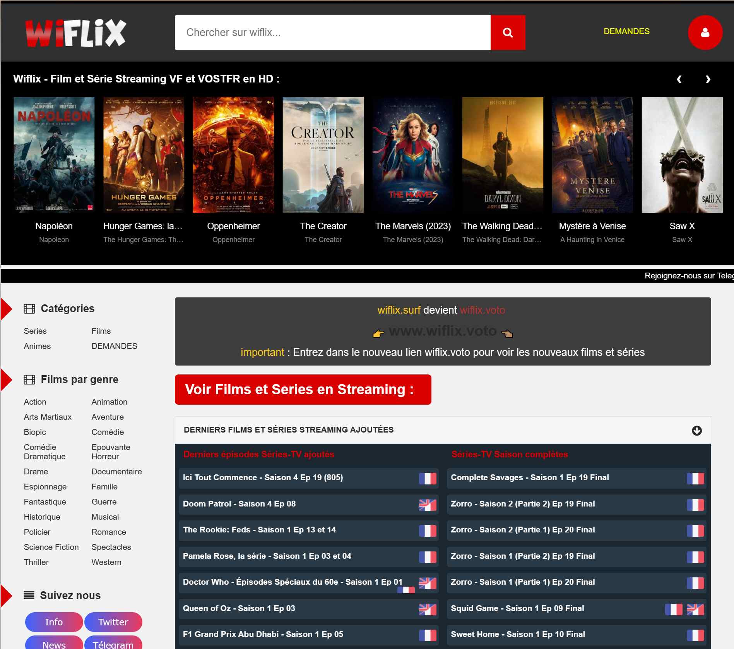Viewport: 734px width, 649px height.
Task: Click French flag on Pamela Rose row
Action: [428, 557]
